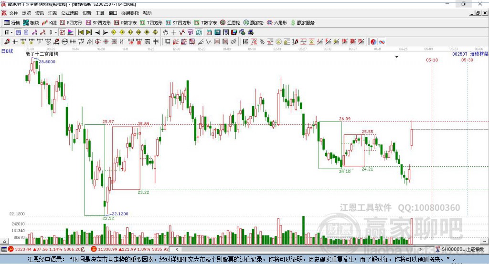Open the 板块 sector view
Viewport: 489px width, 264px height.
[x=31, y=23]
